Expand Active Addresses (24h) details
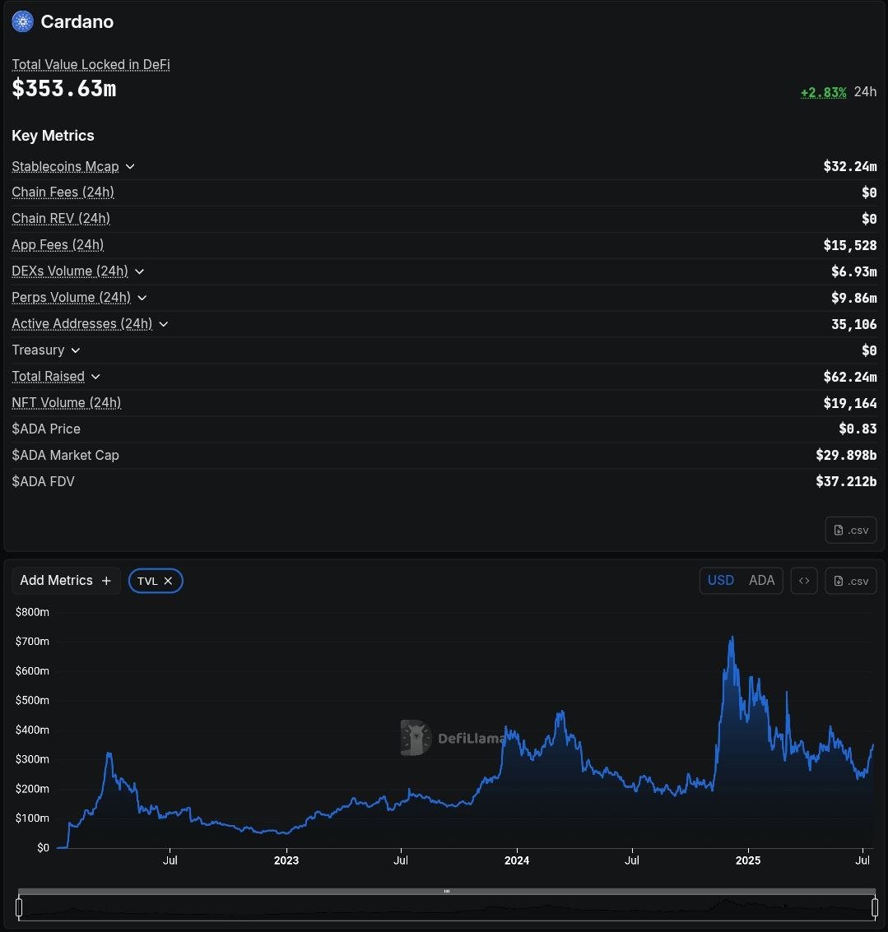Screen dimensions: 888x932 pos(164,324)
